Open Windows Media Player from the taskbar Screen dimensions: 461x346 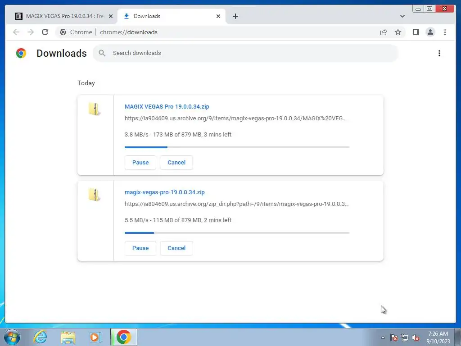pos(95,337)
